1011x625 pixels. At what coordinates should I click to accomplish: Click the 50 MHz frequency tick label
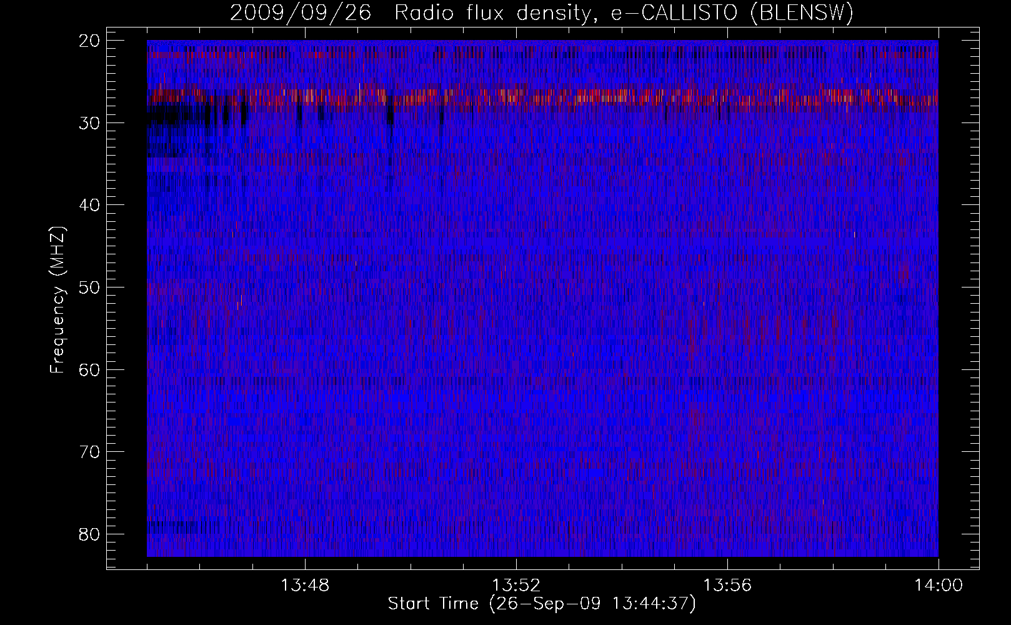pyautogui.click(x=90, y=287)
